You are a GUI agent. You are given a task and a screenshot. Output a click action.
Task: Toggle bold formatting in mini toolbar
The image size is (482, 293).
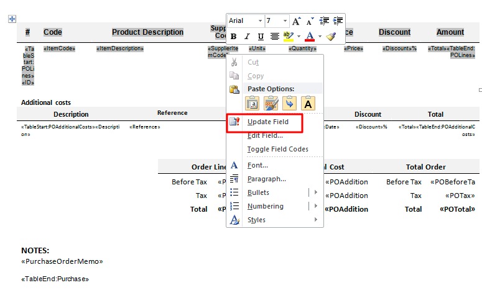tap(234, 37)
